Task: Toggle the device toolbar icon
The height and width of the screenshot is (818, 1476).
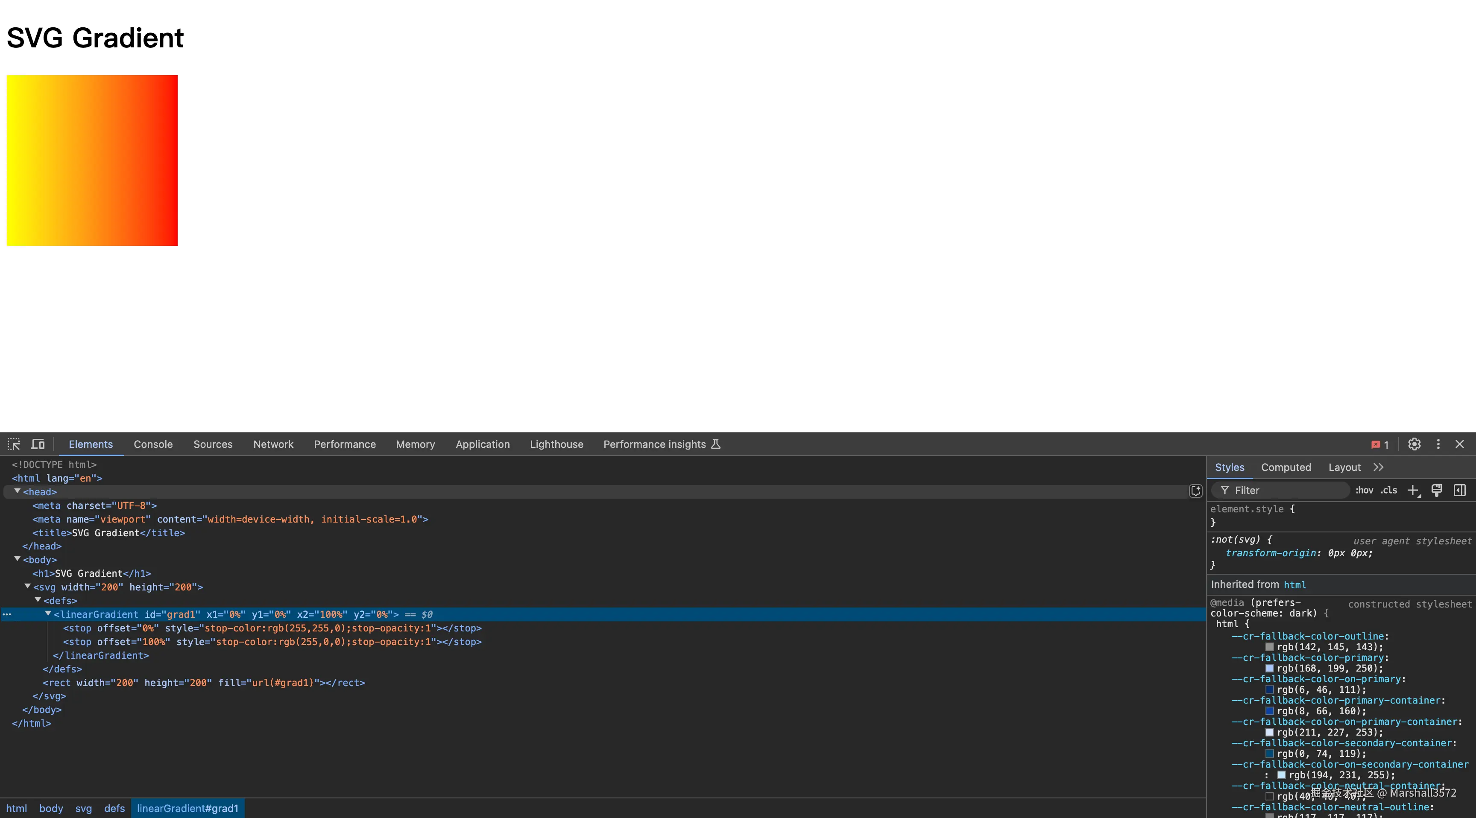Action: point(38,444)
